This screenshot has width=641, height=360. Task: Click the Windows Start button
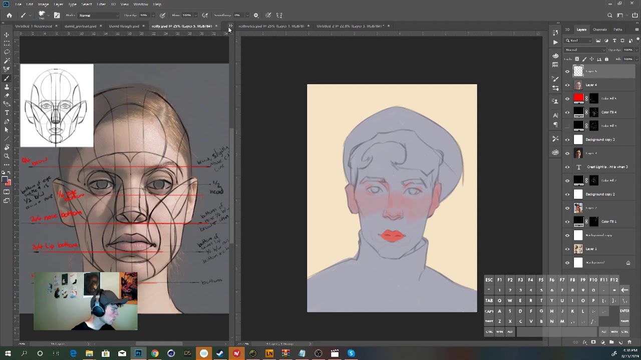click(9, 353)
